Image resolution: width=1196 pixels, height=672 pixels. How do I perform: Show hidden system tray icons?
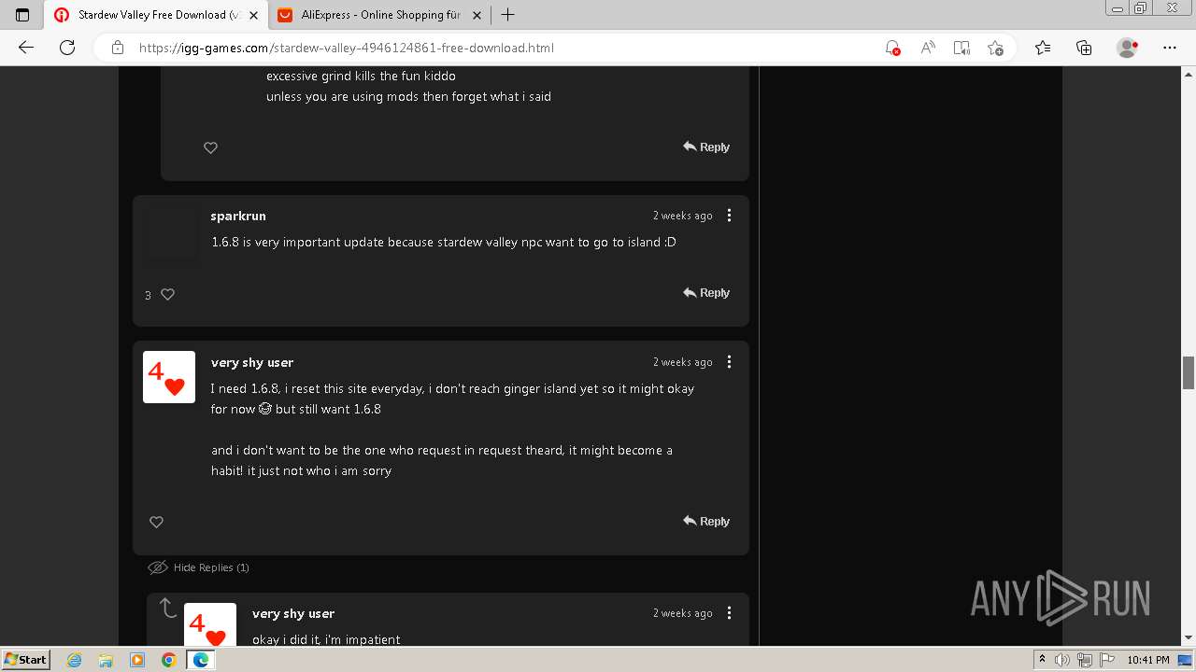click(1043, 660)
